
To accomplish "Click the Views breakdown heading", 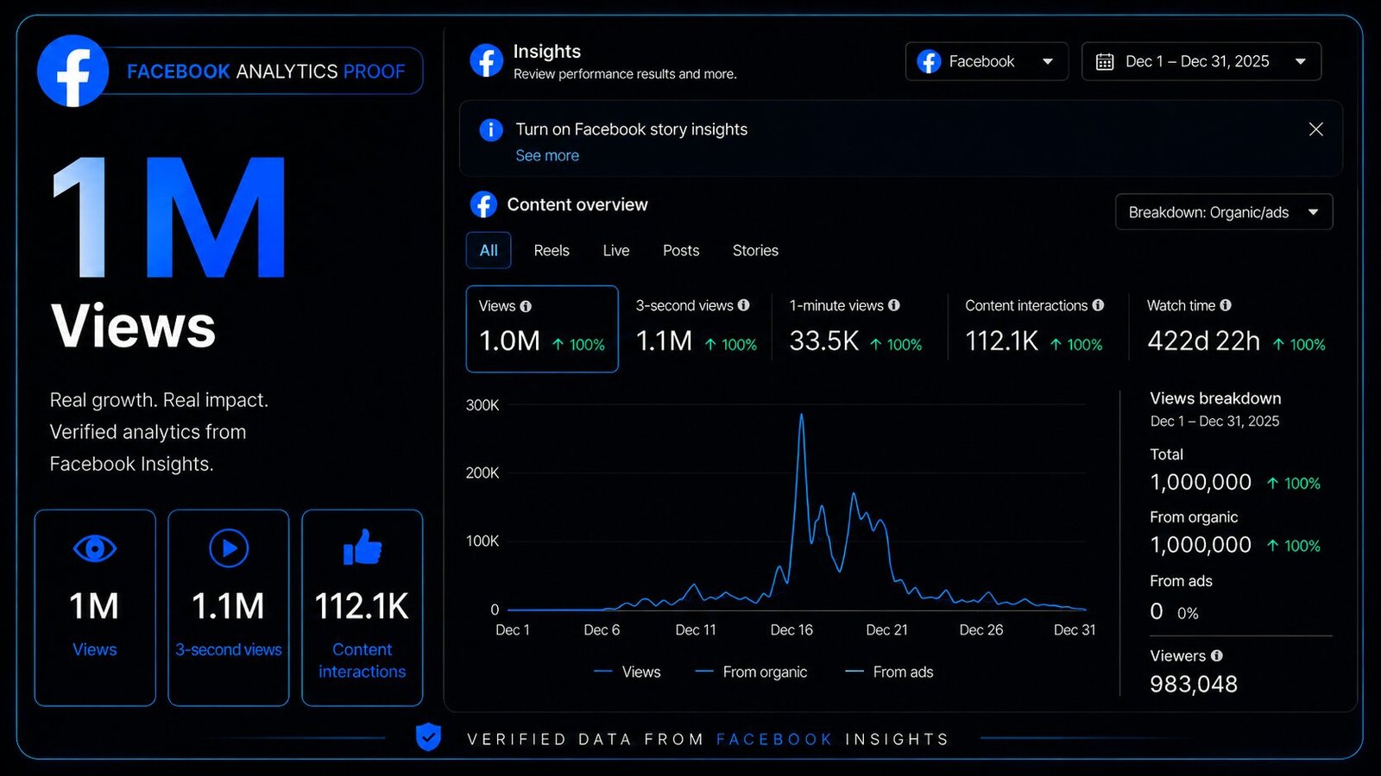I will [x=1215, y=398].
